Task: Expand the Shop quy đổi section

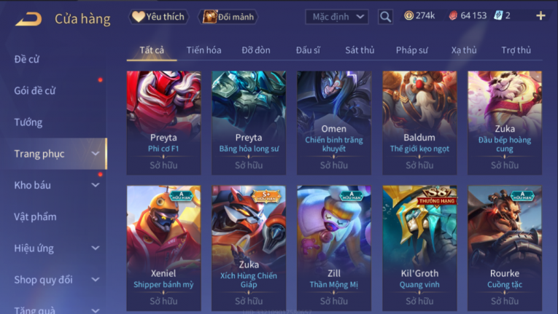Action: click(x=96, y=280)
